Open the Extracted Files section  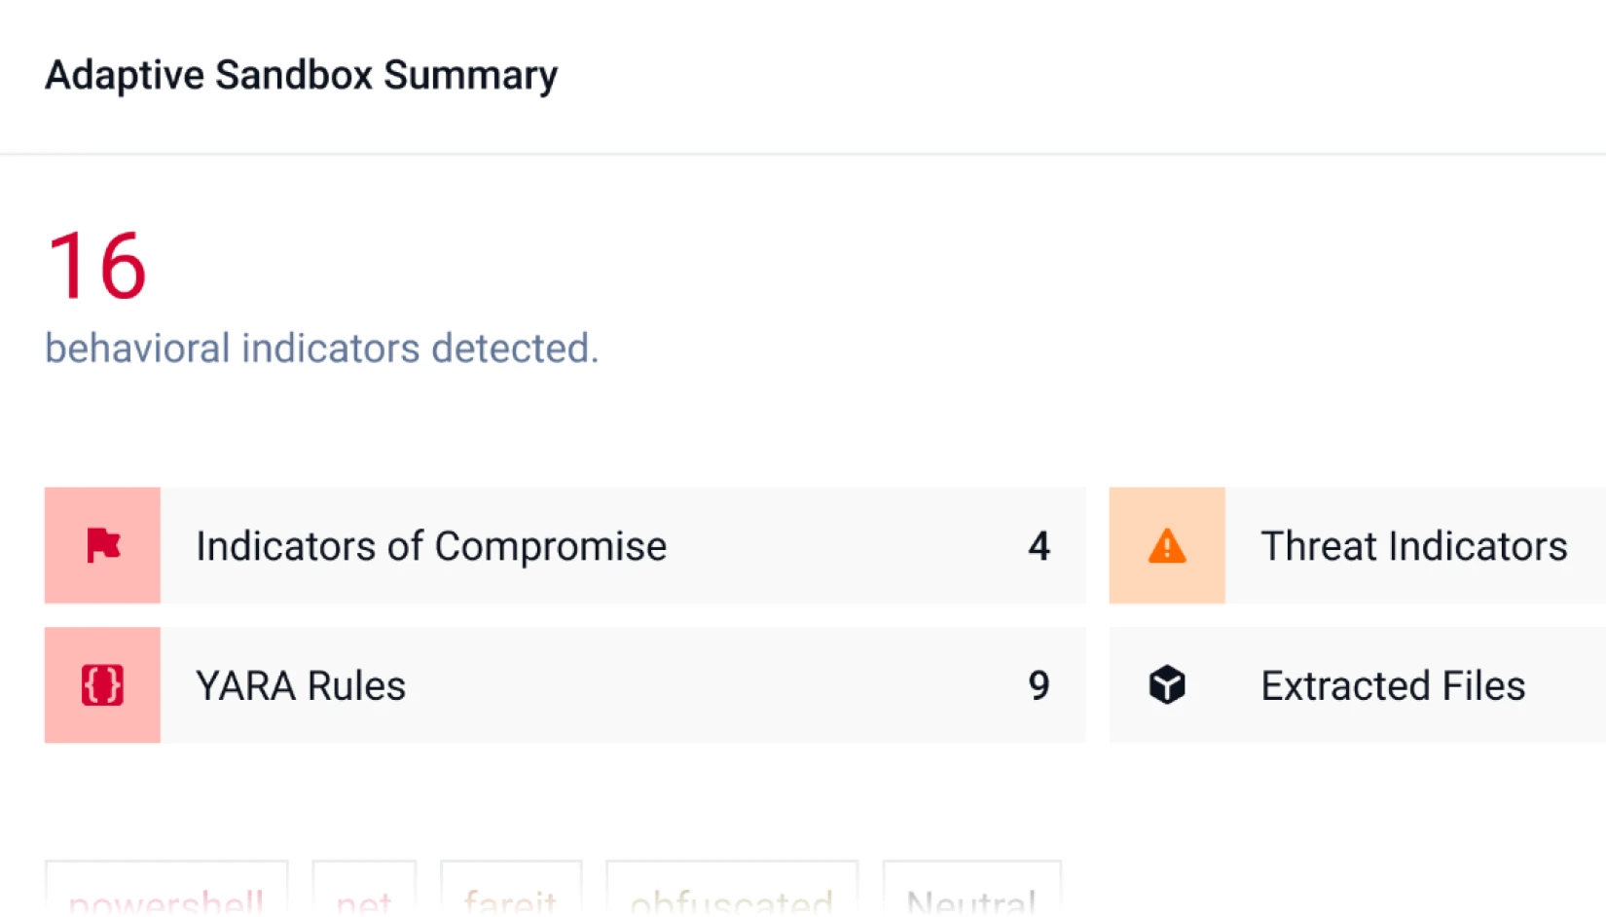[1393, 685]
